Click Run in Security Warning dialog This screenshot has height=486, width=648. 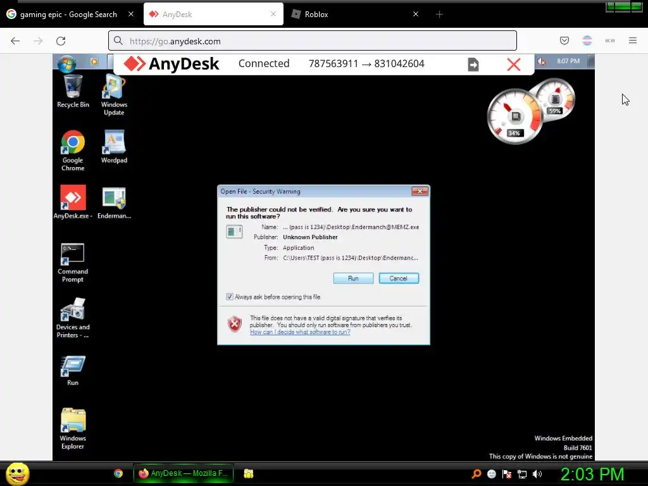pyautogui.click(x=353, y=278)
